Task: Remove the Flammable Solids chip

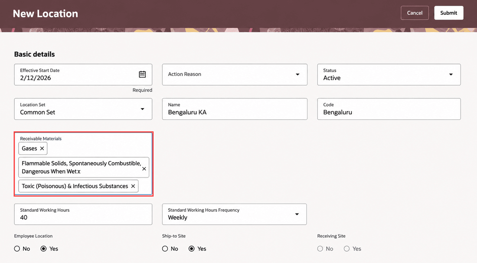Action: pyautogui.click(x=144, y=169)
